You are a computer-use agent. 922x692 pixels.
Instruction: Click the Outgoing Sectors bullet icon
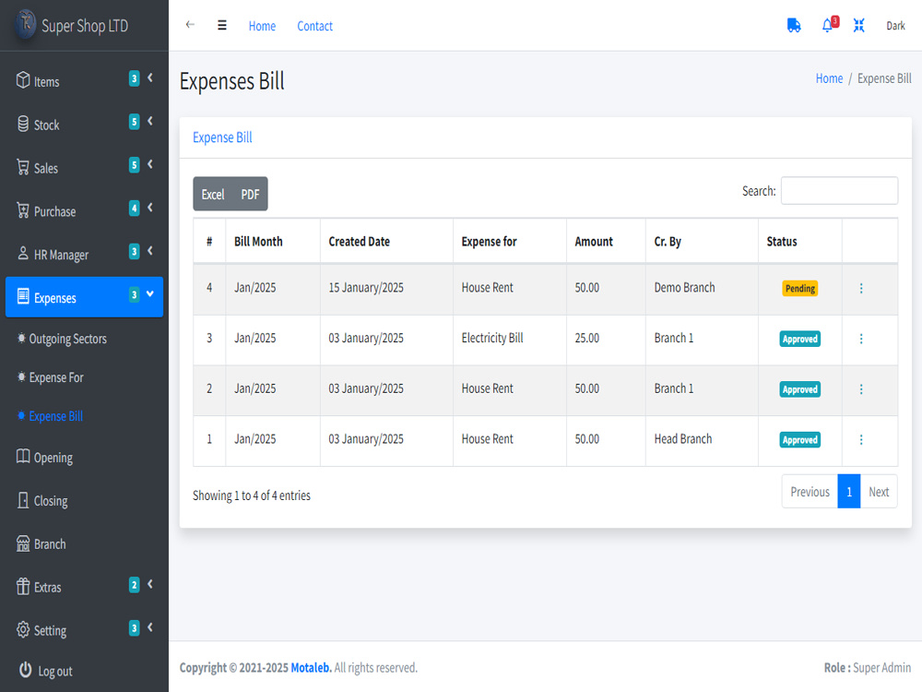[21, 339]
